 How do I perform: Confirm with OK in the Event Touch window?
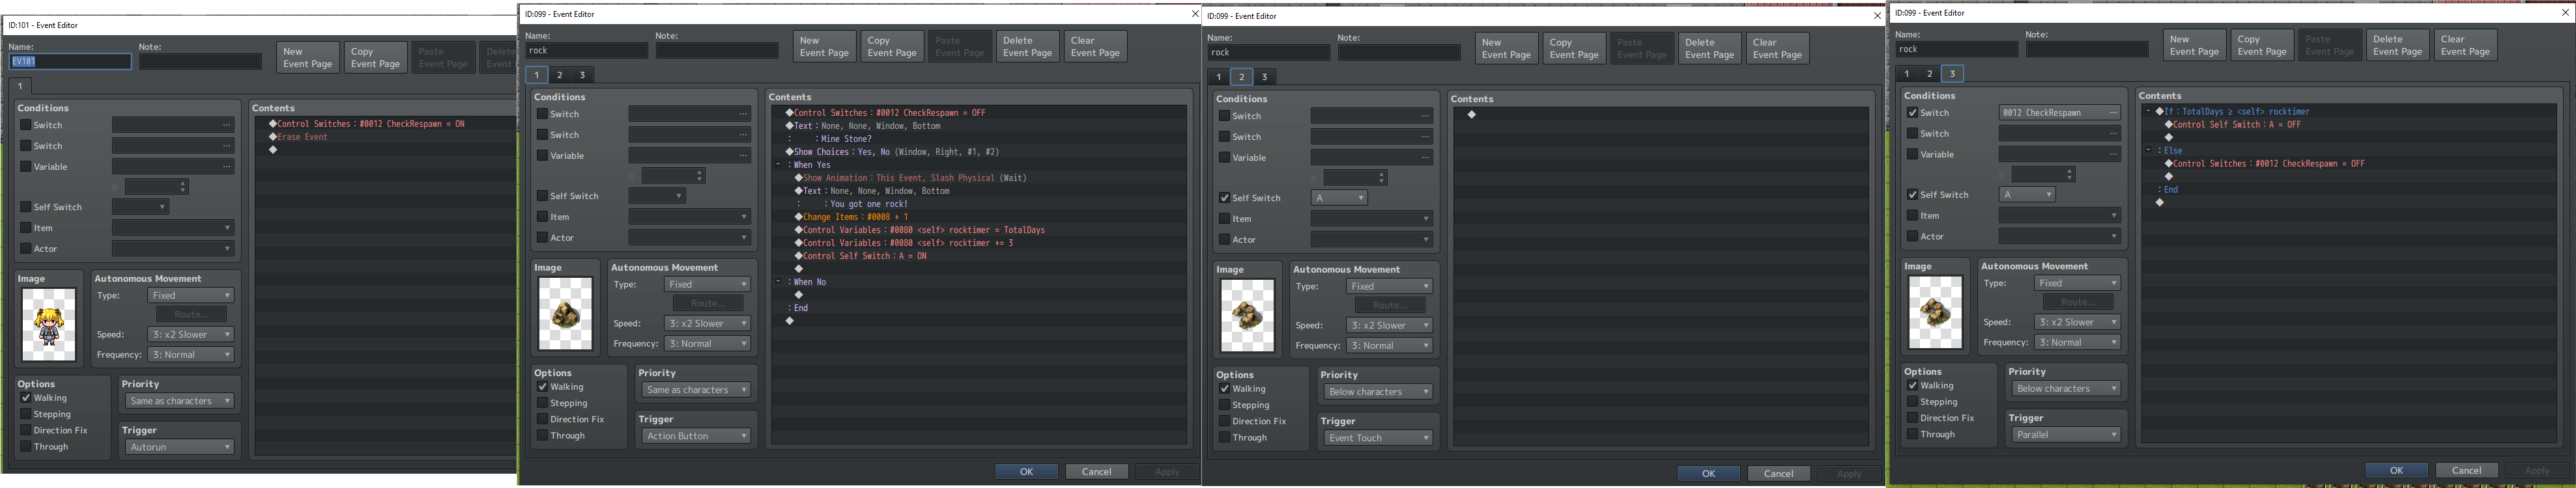pos(1708,474)
